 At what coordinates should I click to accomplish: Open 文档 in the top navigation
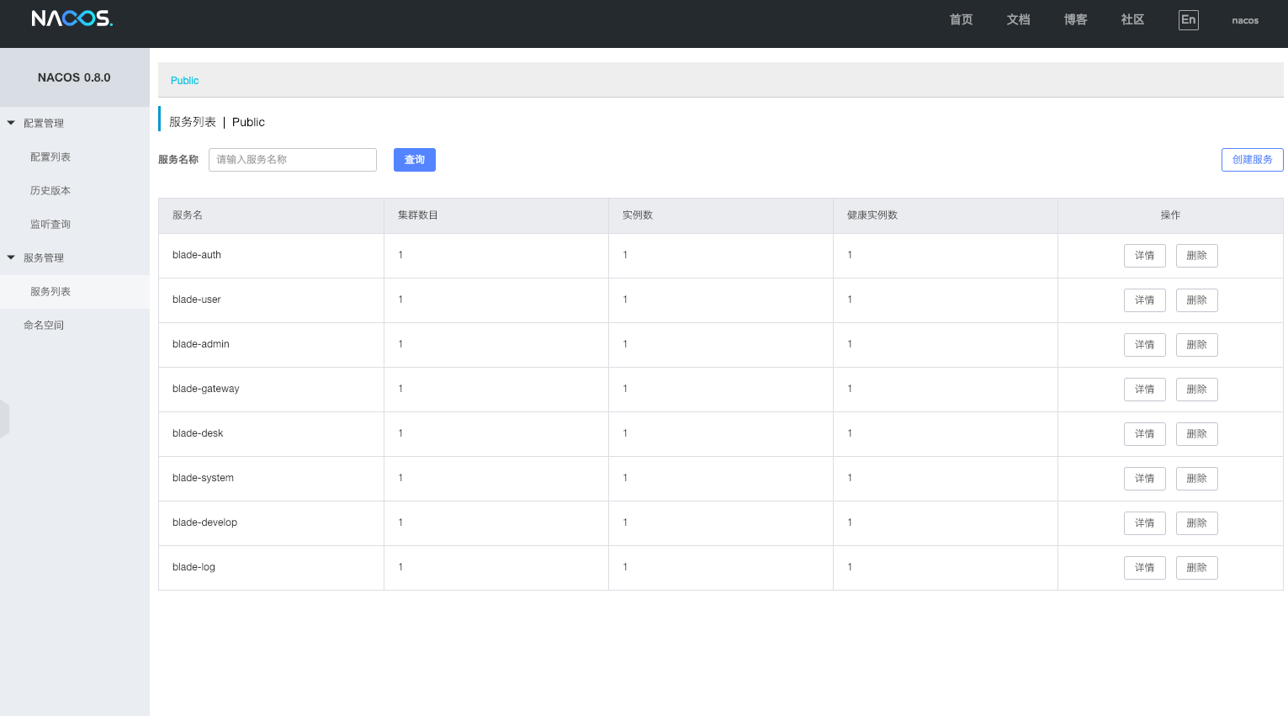point(1018,20)
